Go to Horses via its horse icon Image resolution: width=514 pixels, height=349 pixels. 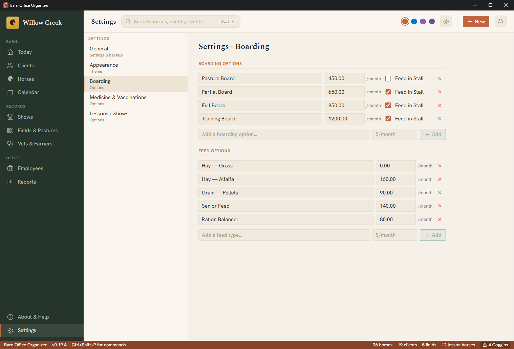pyautogui.click(x=10, y=79)
